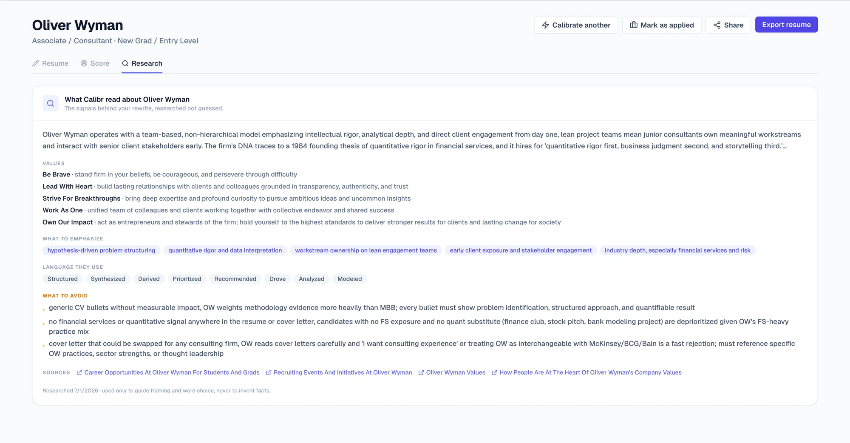Screen dimensions: 850x443
Task: Click the Modeled language chip
Action: click(x=350, y=279)
